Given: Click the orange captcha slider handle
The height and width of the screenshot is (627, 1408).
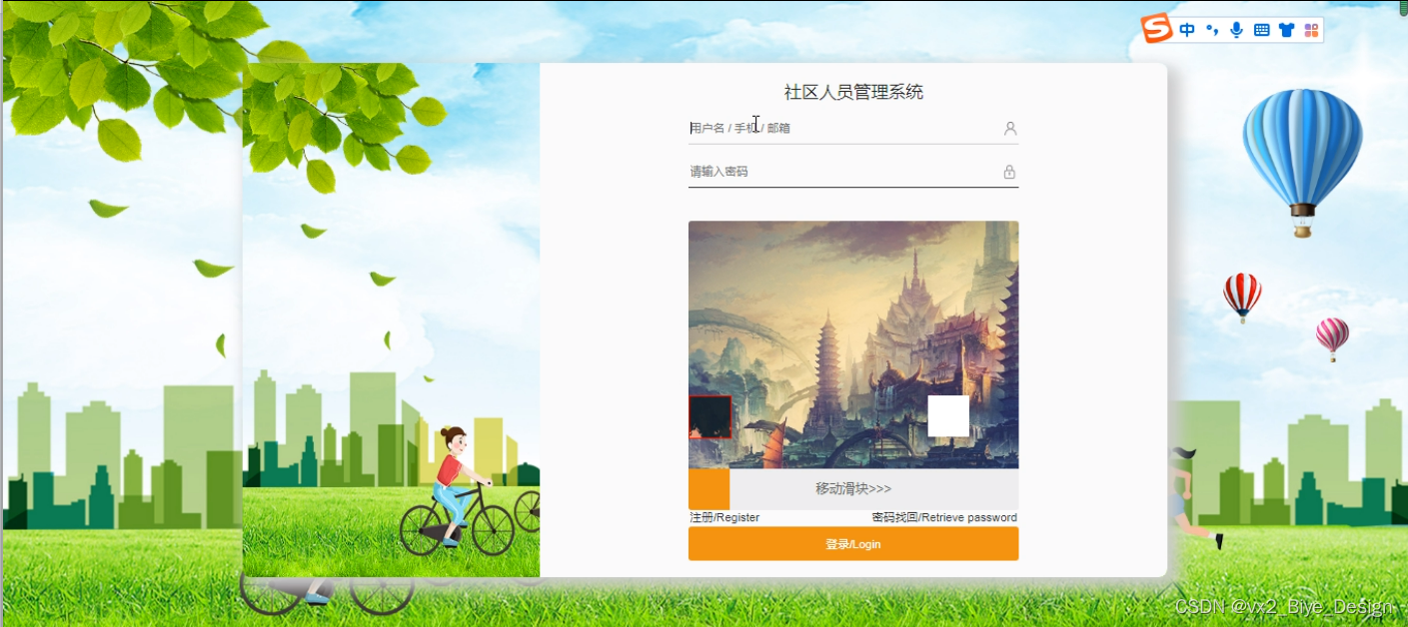Looking at the screenshot, I should pyautogui.click(x=709, y=489).
